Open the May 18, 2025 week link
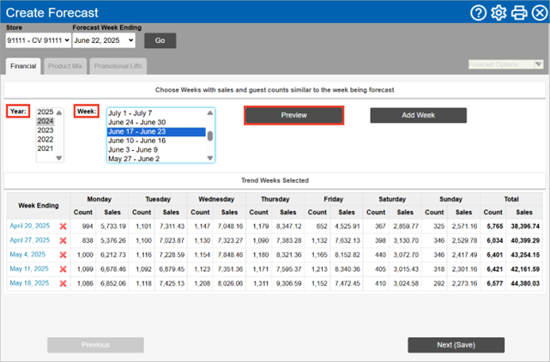 [x=29, y=283]
